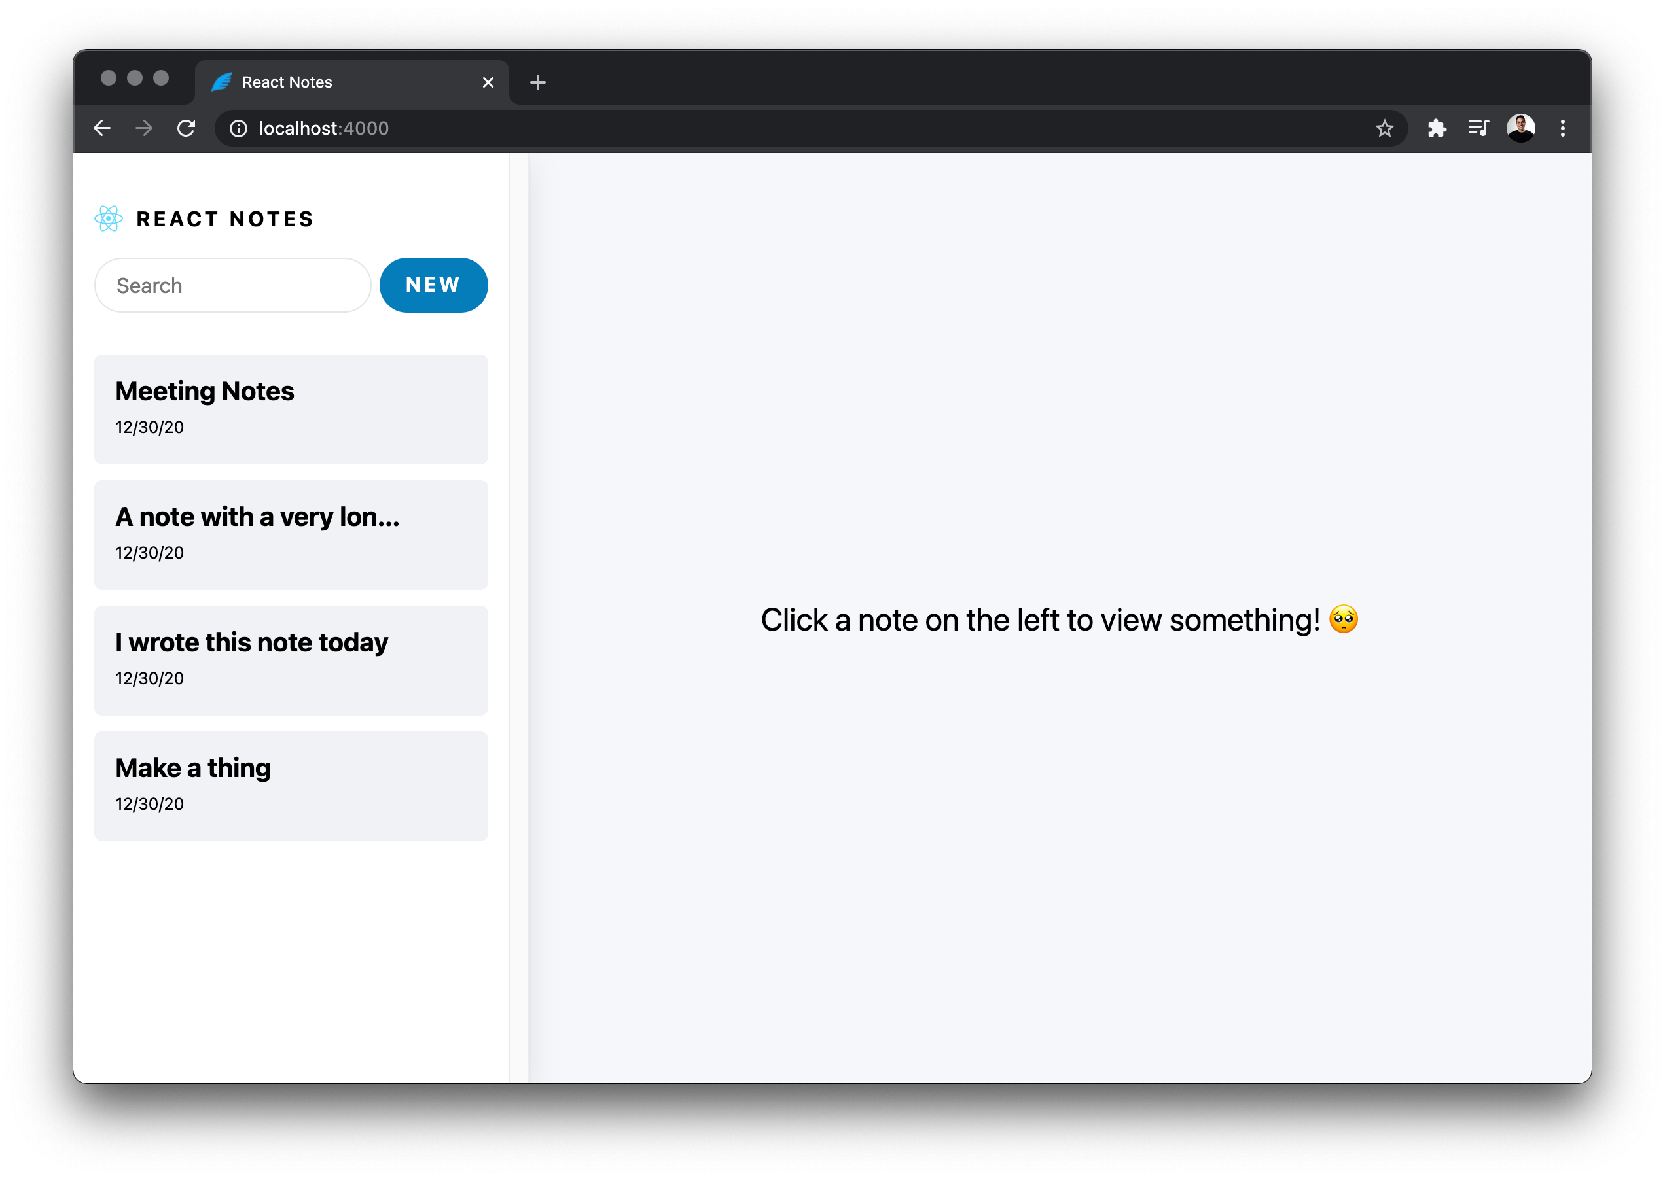Close the React Notes tab
The image size is (1665, 1180).
pyautogui.click(x=488, y=83)
